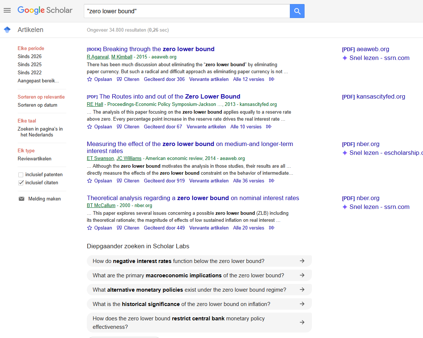Select the Elk type filter
Image resolution: width=423 pixels, height=338 pixels.
pyautogui.click(x=26, y=150)
